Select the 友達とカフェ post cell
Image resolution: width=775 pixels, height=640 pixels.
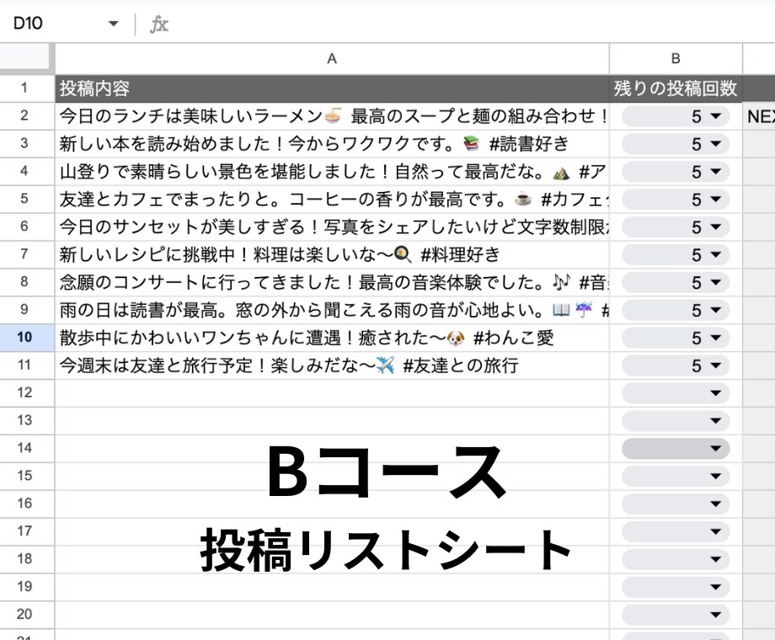(x=332, y=200)
